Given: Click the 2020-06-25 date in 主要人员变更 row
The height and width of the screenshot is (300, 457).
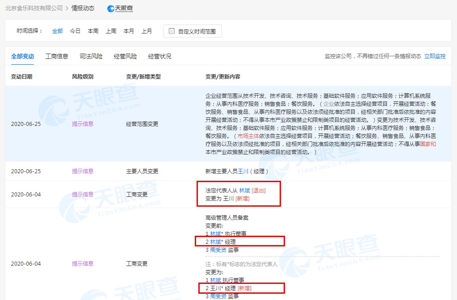Looking at the screenshot, I should (x=26, y=171).
